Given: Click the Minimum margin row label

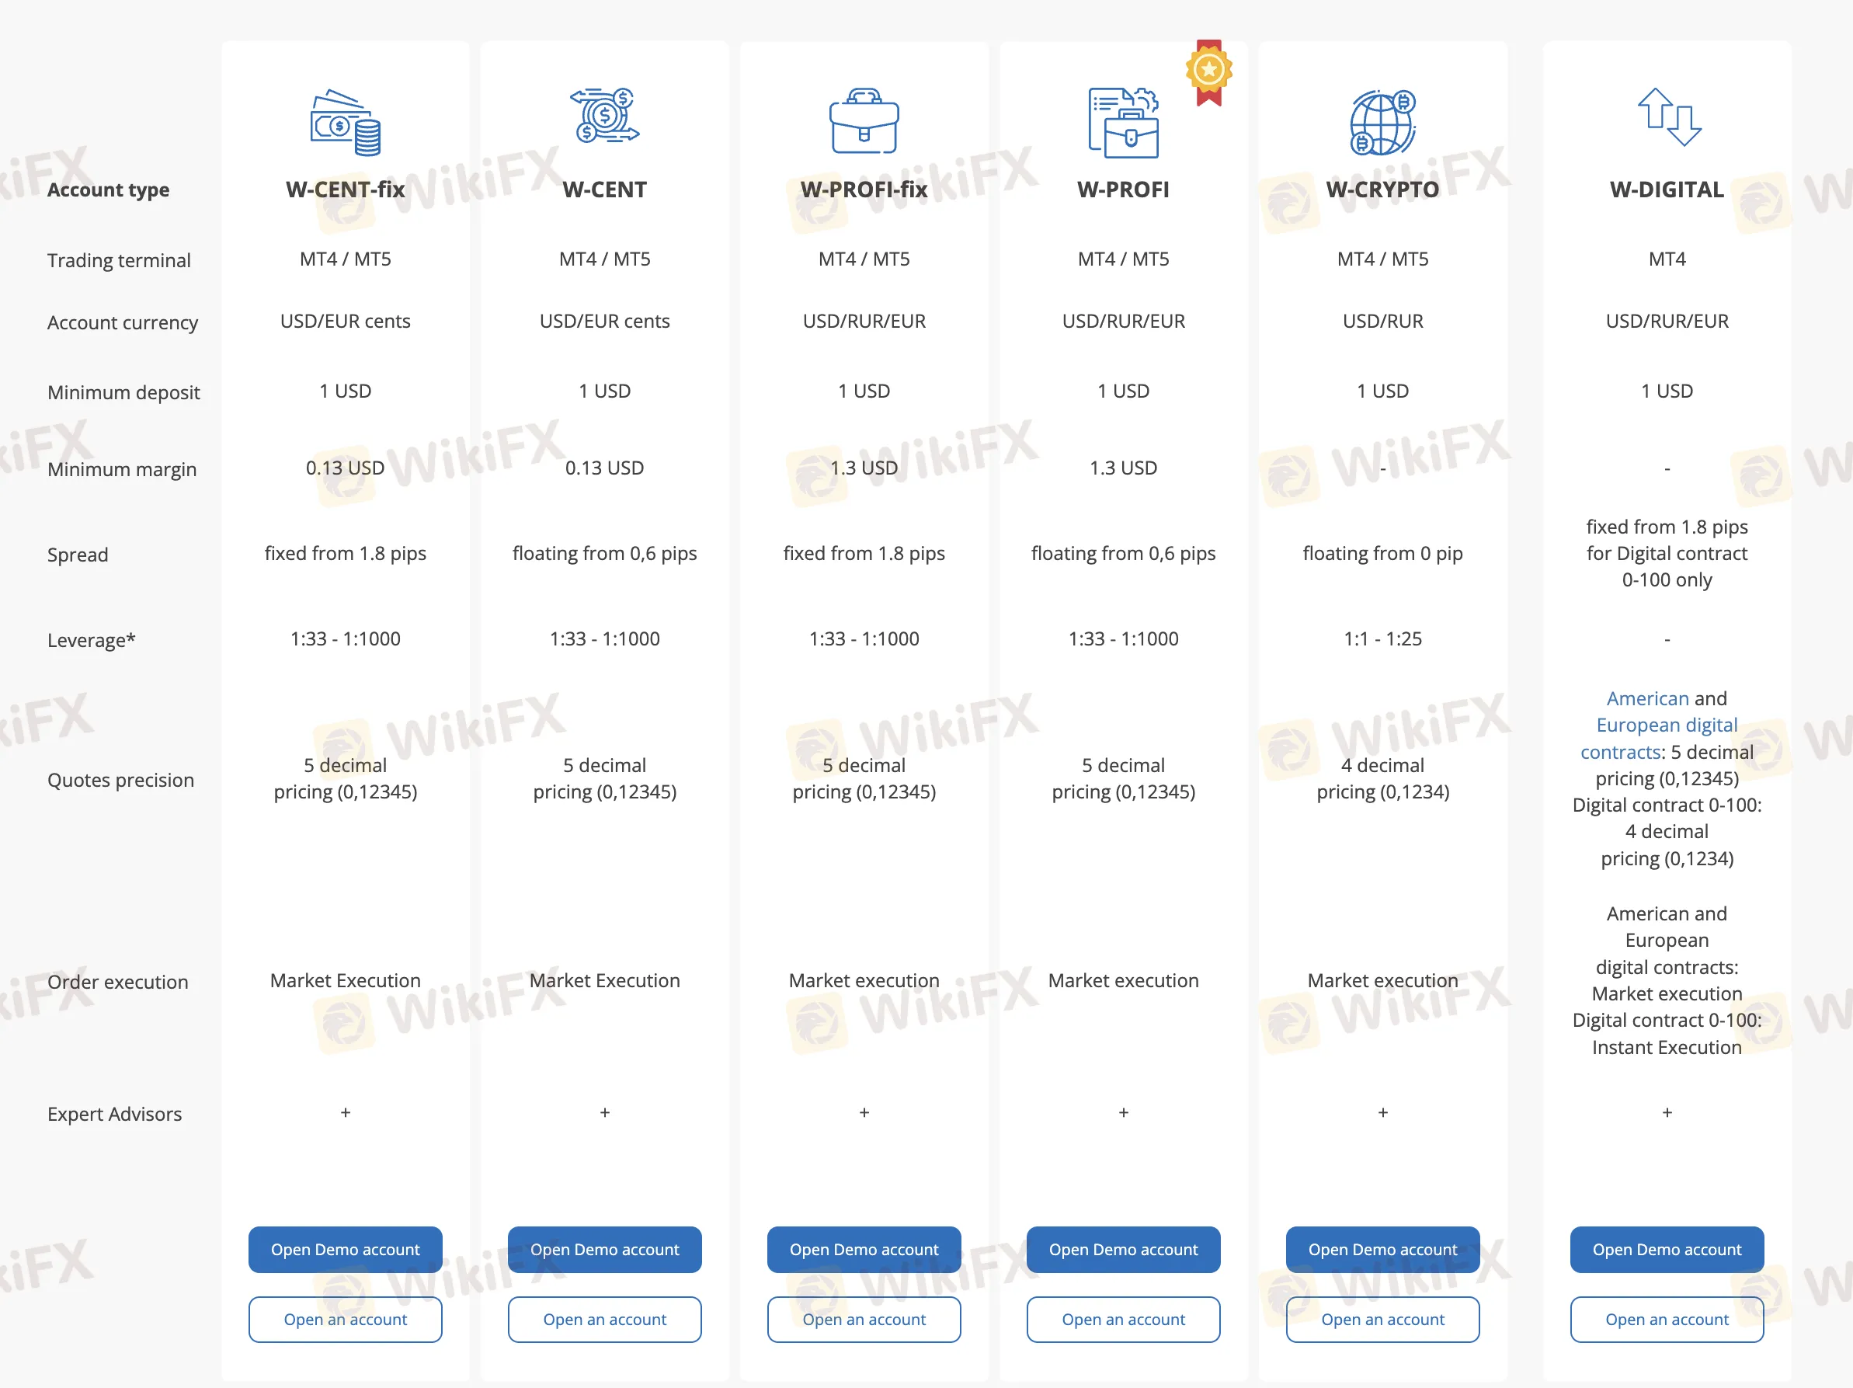Looking at the screenshot, I should tap(121, 469).
